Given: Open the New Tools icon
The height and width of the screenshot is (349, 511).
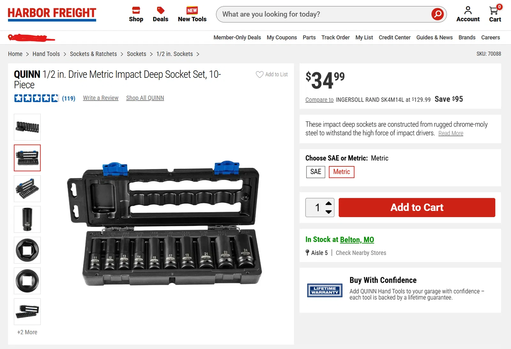Looking at the screenshot, I should pyautogui.click(x=192, y=11).
